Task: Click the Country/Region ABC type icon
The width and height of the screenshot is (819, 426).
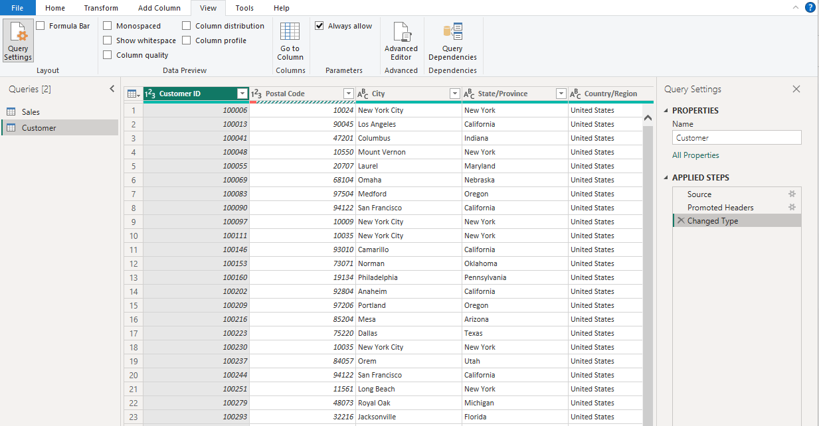Action: point(575,94)
